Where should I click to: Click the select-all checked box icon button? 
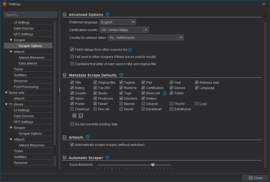74,116
